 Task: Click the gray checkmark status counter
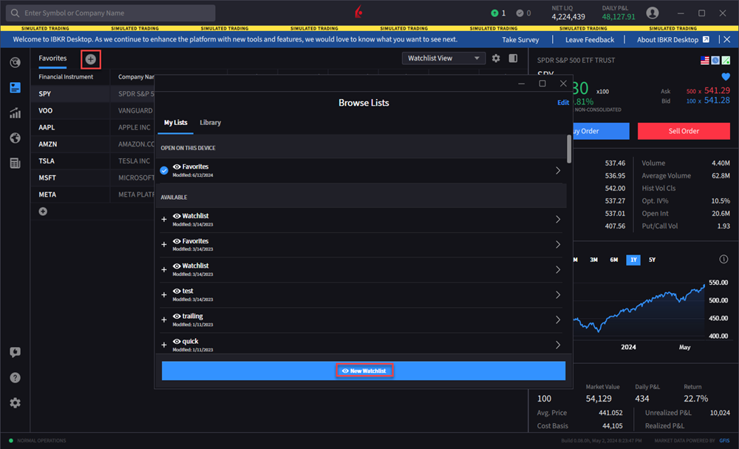tap(520, 13)
